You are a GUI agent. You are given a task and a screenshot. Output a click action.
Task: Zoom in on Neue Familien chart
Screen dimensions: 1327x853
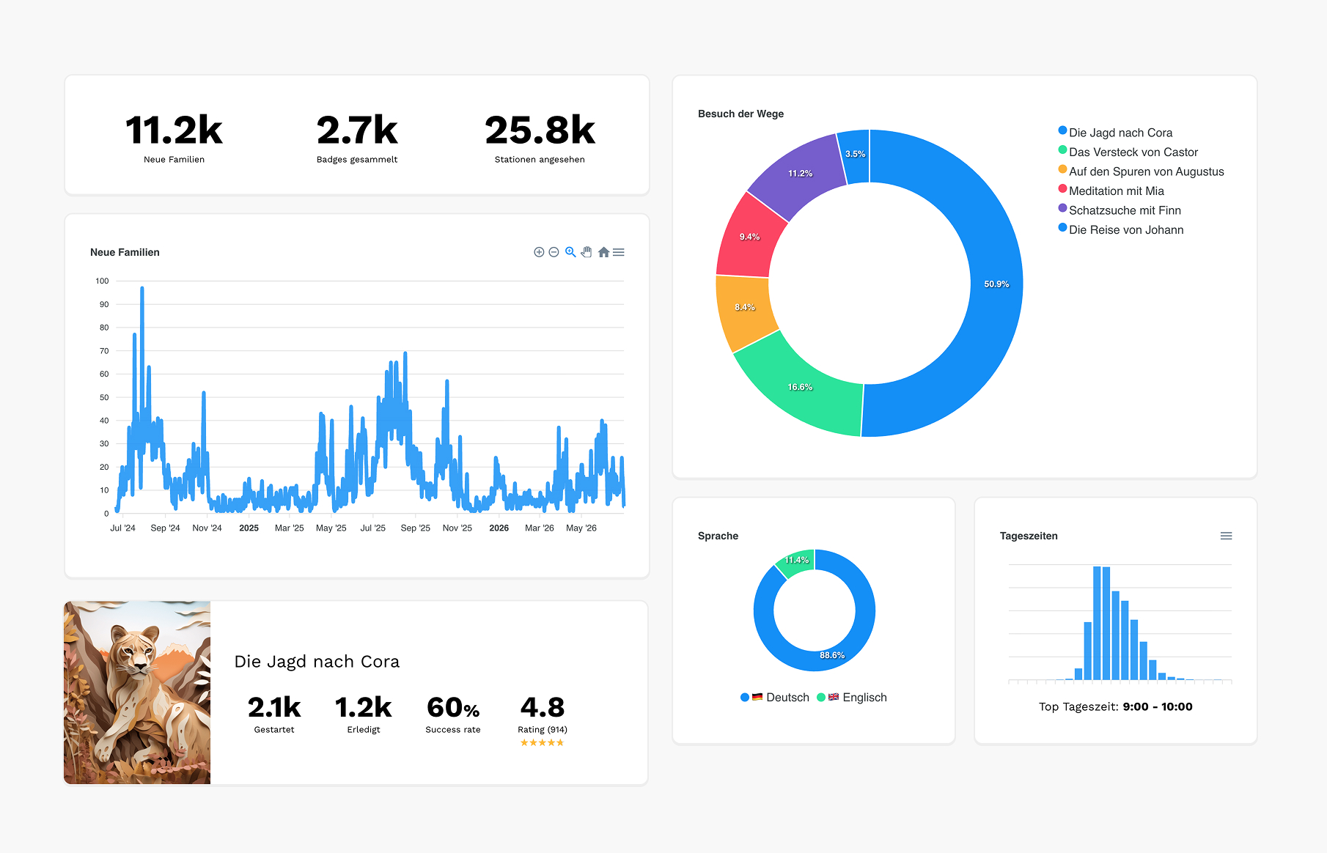539,252
